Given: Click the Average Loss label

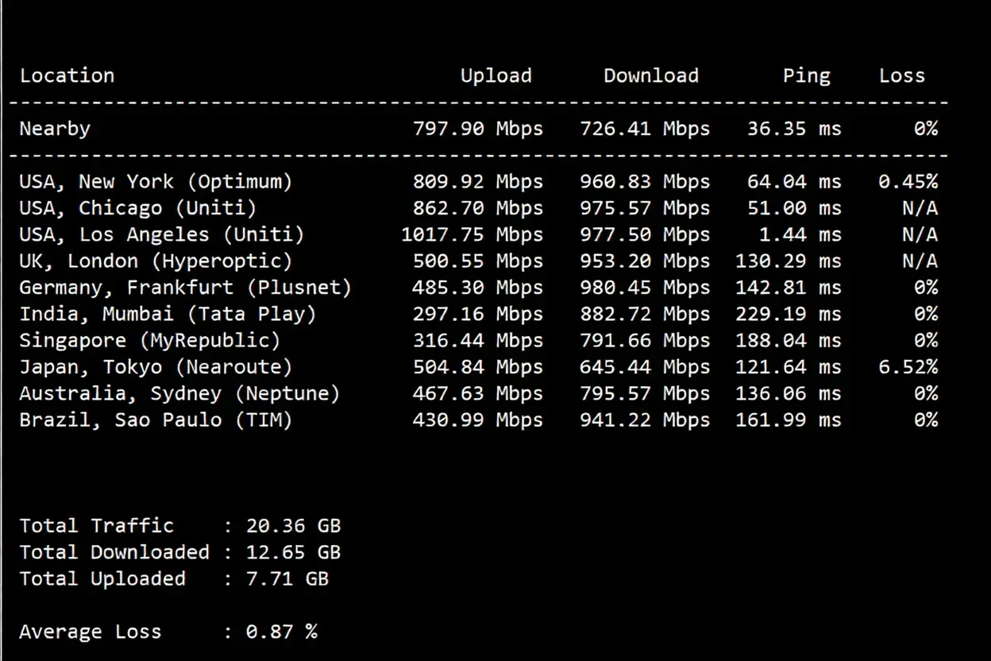Looking at the screenshot, I should pos(91,632).
